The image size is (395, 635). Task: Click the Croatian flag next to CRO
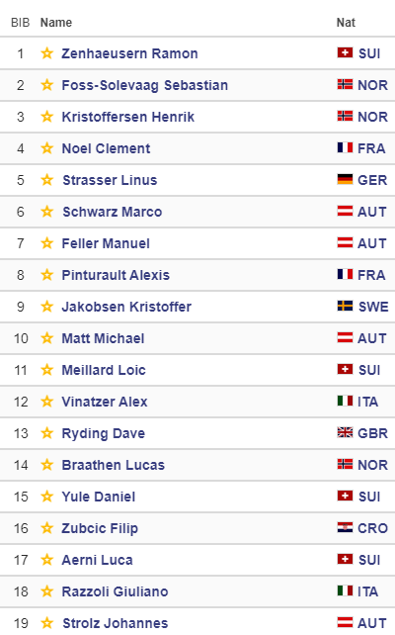pyautogui.click(x=345, y=527)
